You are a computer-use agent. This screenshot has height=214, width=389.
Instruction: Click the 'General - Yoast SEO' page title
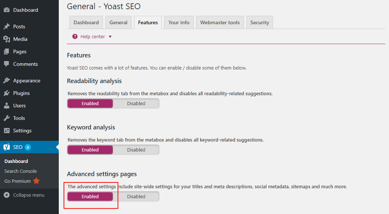click(x=104, y=6)
